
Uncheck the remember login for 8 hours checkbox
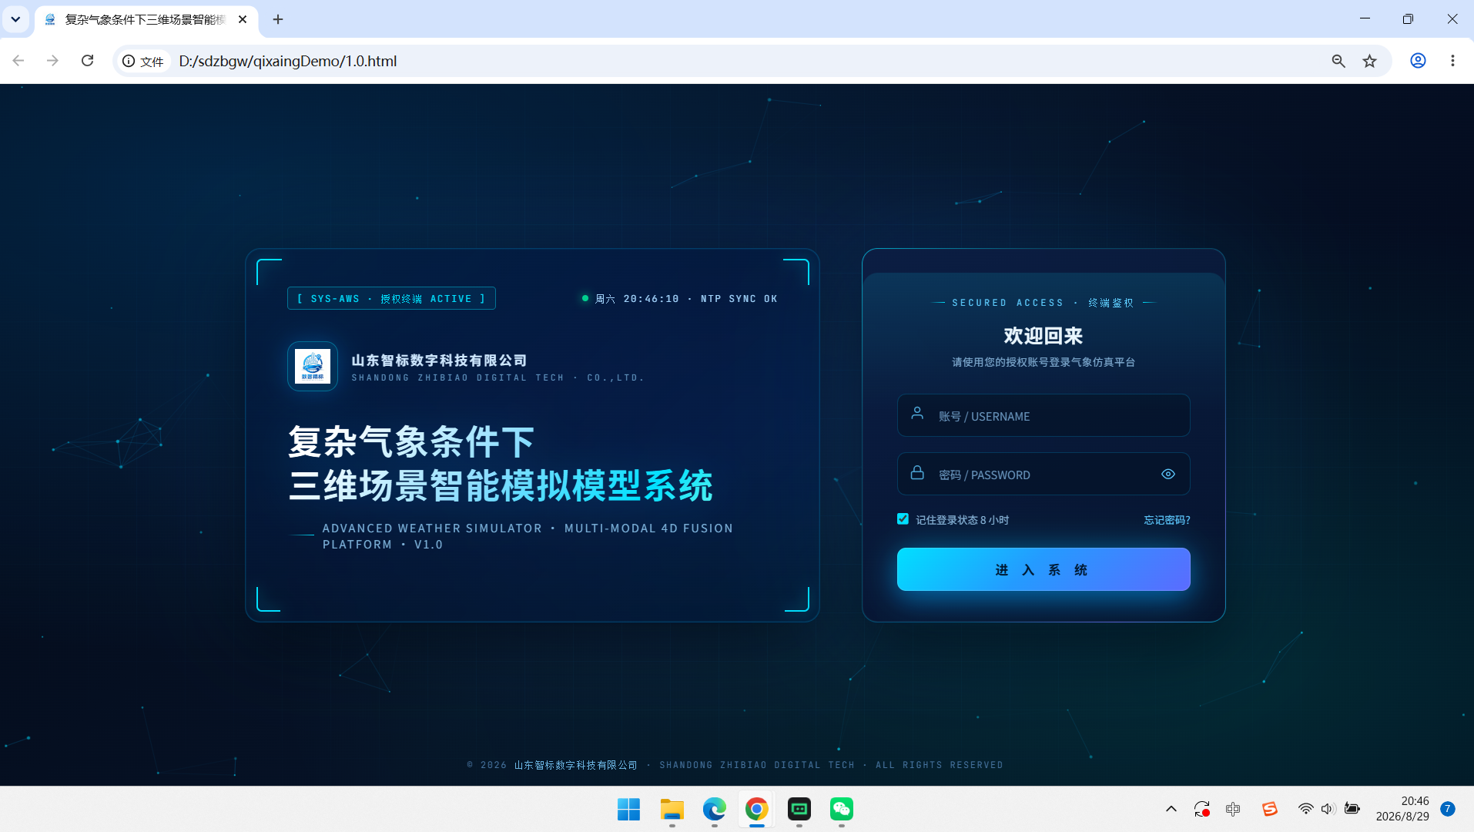click(x=903, y=519)
